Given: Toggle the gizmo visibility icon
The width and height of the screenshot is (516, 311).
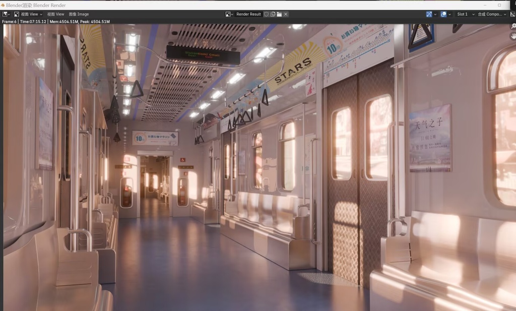Looking at the screenshot, I should click(429, 14).
